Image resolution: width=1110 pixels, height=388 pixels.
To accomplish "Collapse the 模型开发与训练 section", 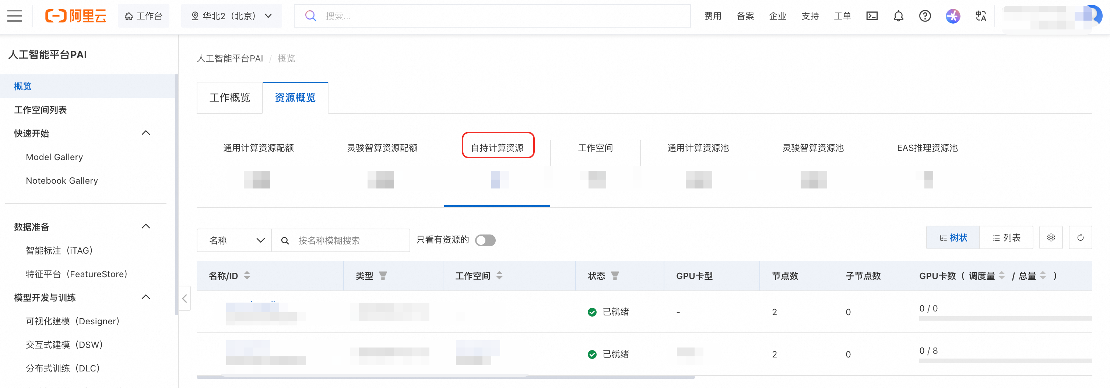I will (x=145, y=297).
